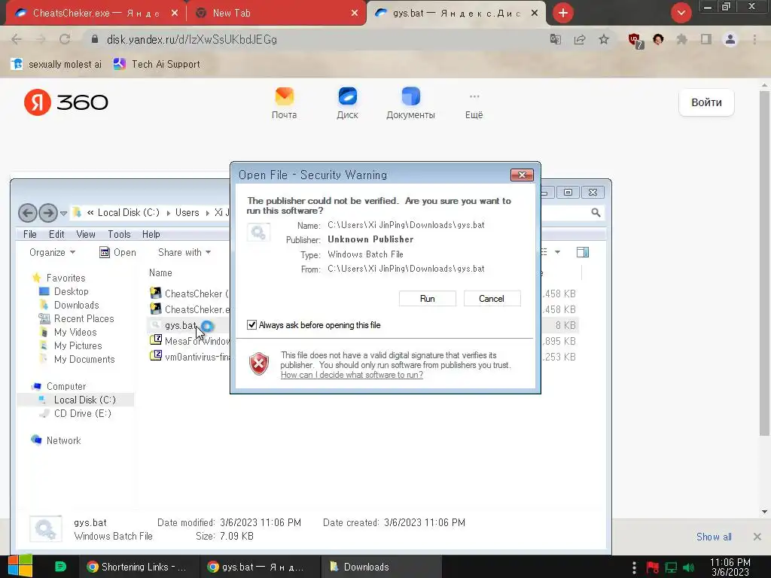
Task: Open Windows Start button
Action: [x=20, y=566]
